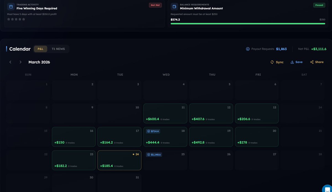Click the Payout Requests total $1,863
The width and height of the screenshot is (332, 192).
pyautogui.click(x=281, y=49)
